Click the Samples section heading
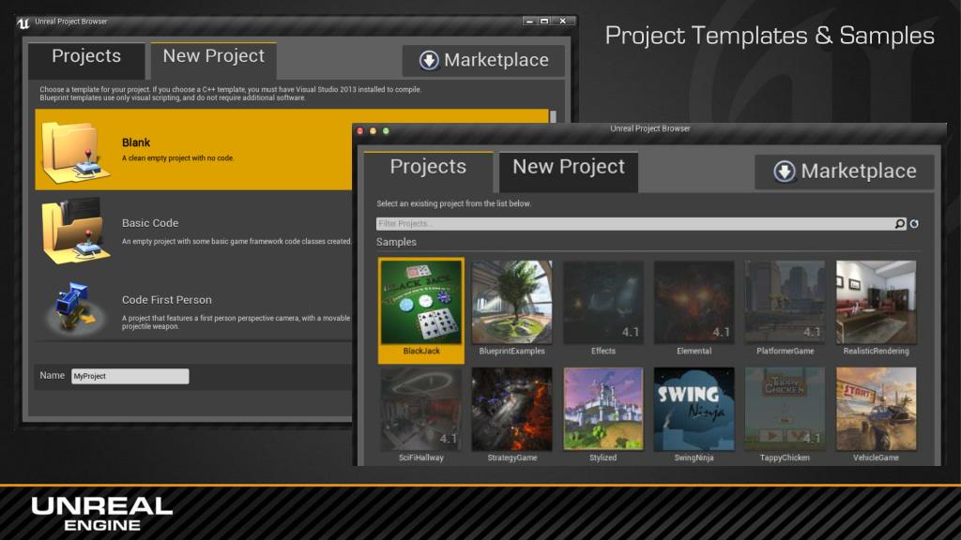The width and height of the screenshot is (961, 540). 397,242
